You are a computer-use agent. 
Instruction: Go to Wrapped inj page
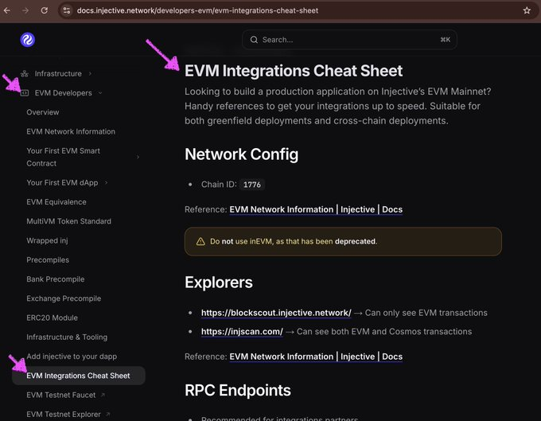47,240
